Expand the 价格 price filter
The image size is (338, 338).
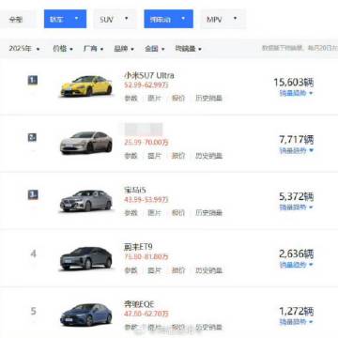pyautogui.click(x=63, y=49)
